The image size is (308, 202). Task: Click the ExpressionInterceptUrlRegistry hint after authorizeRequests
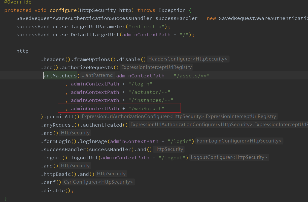point(156,67)
